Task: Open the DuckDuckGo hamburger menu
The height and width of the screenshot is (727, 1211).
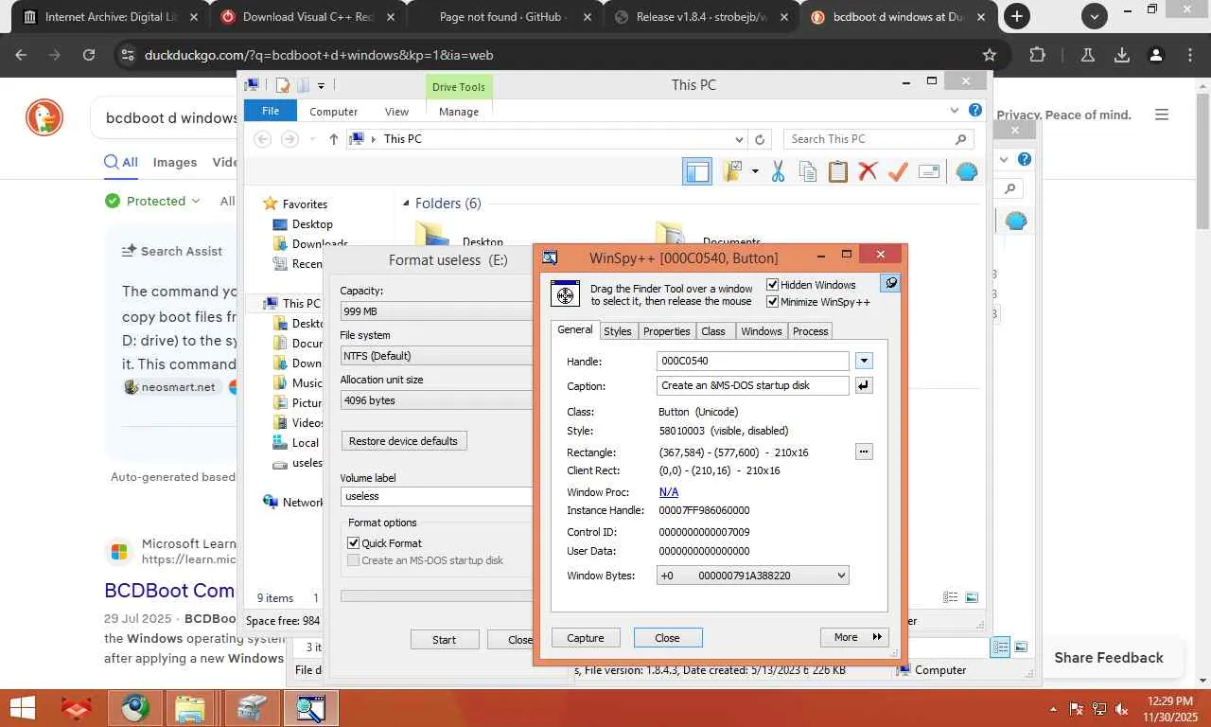Action: 1162,115
